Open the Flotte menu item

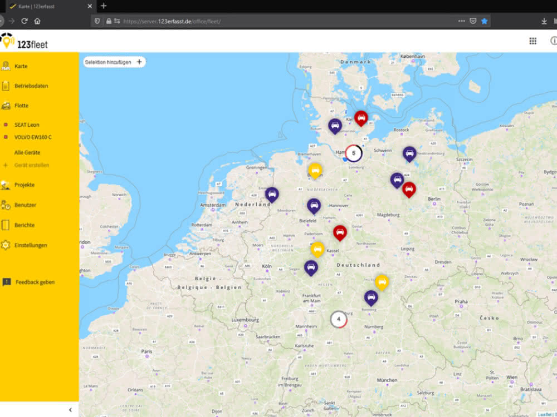[21, 106]
